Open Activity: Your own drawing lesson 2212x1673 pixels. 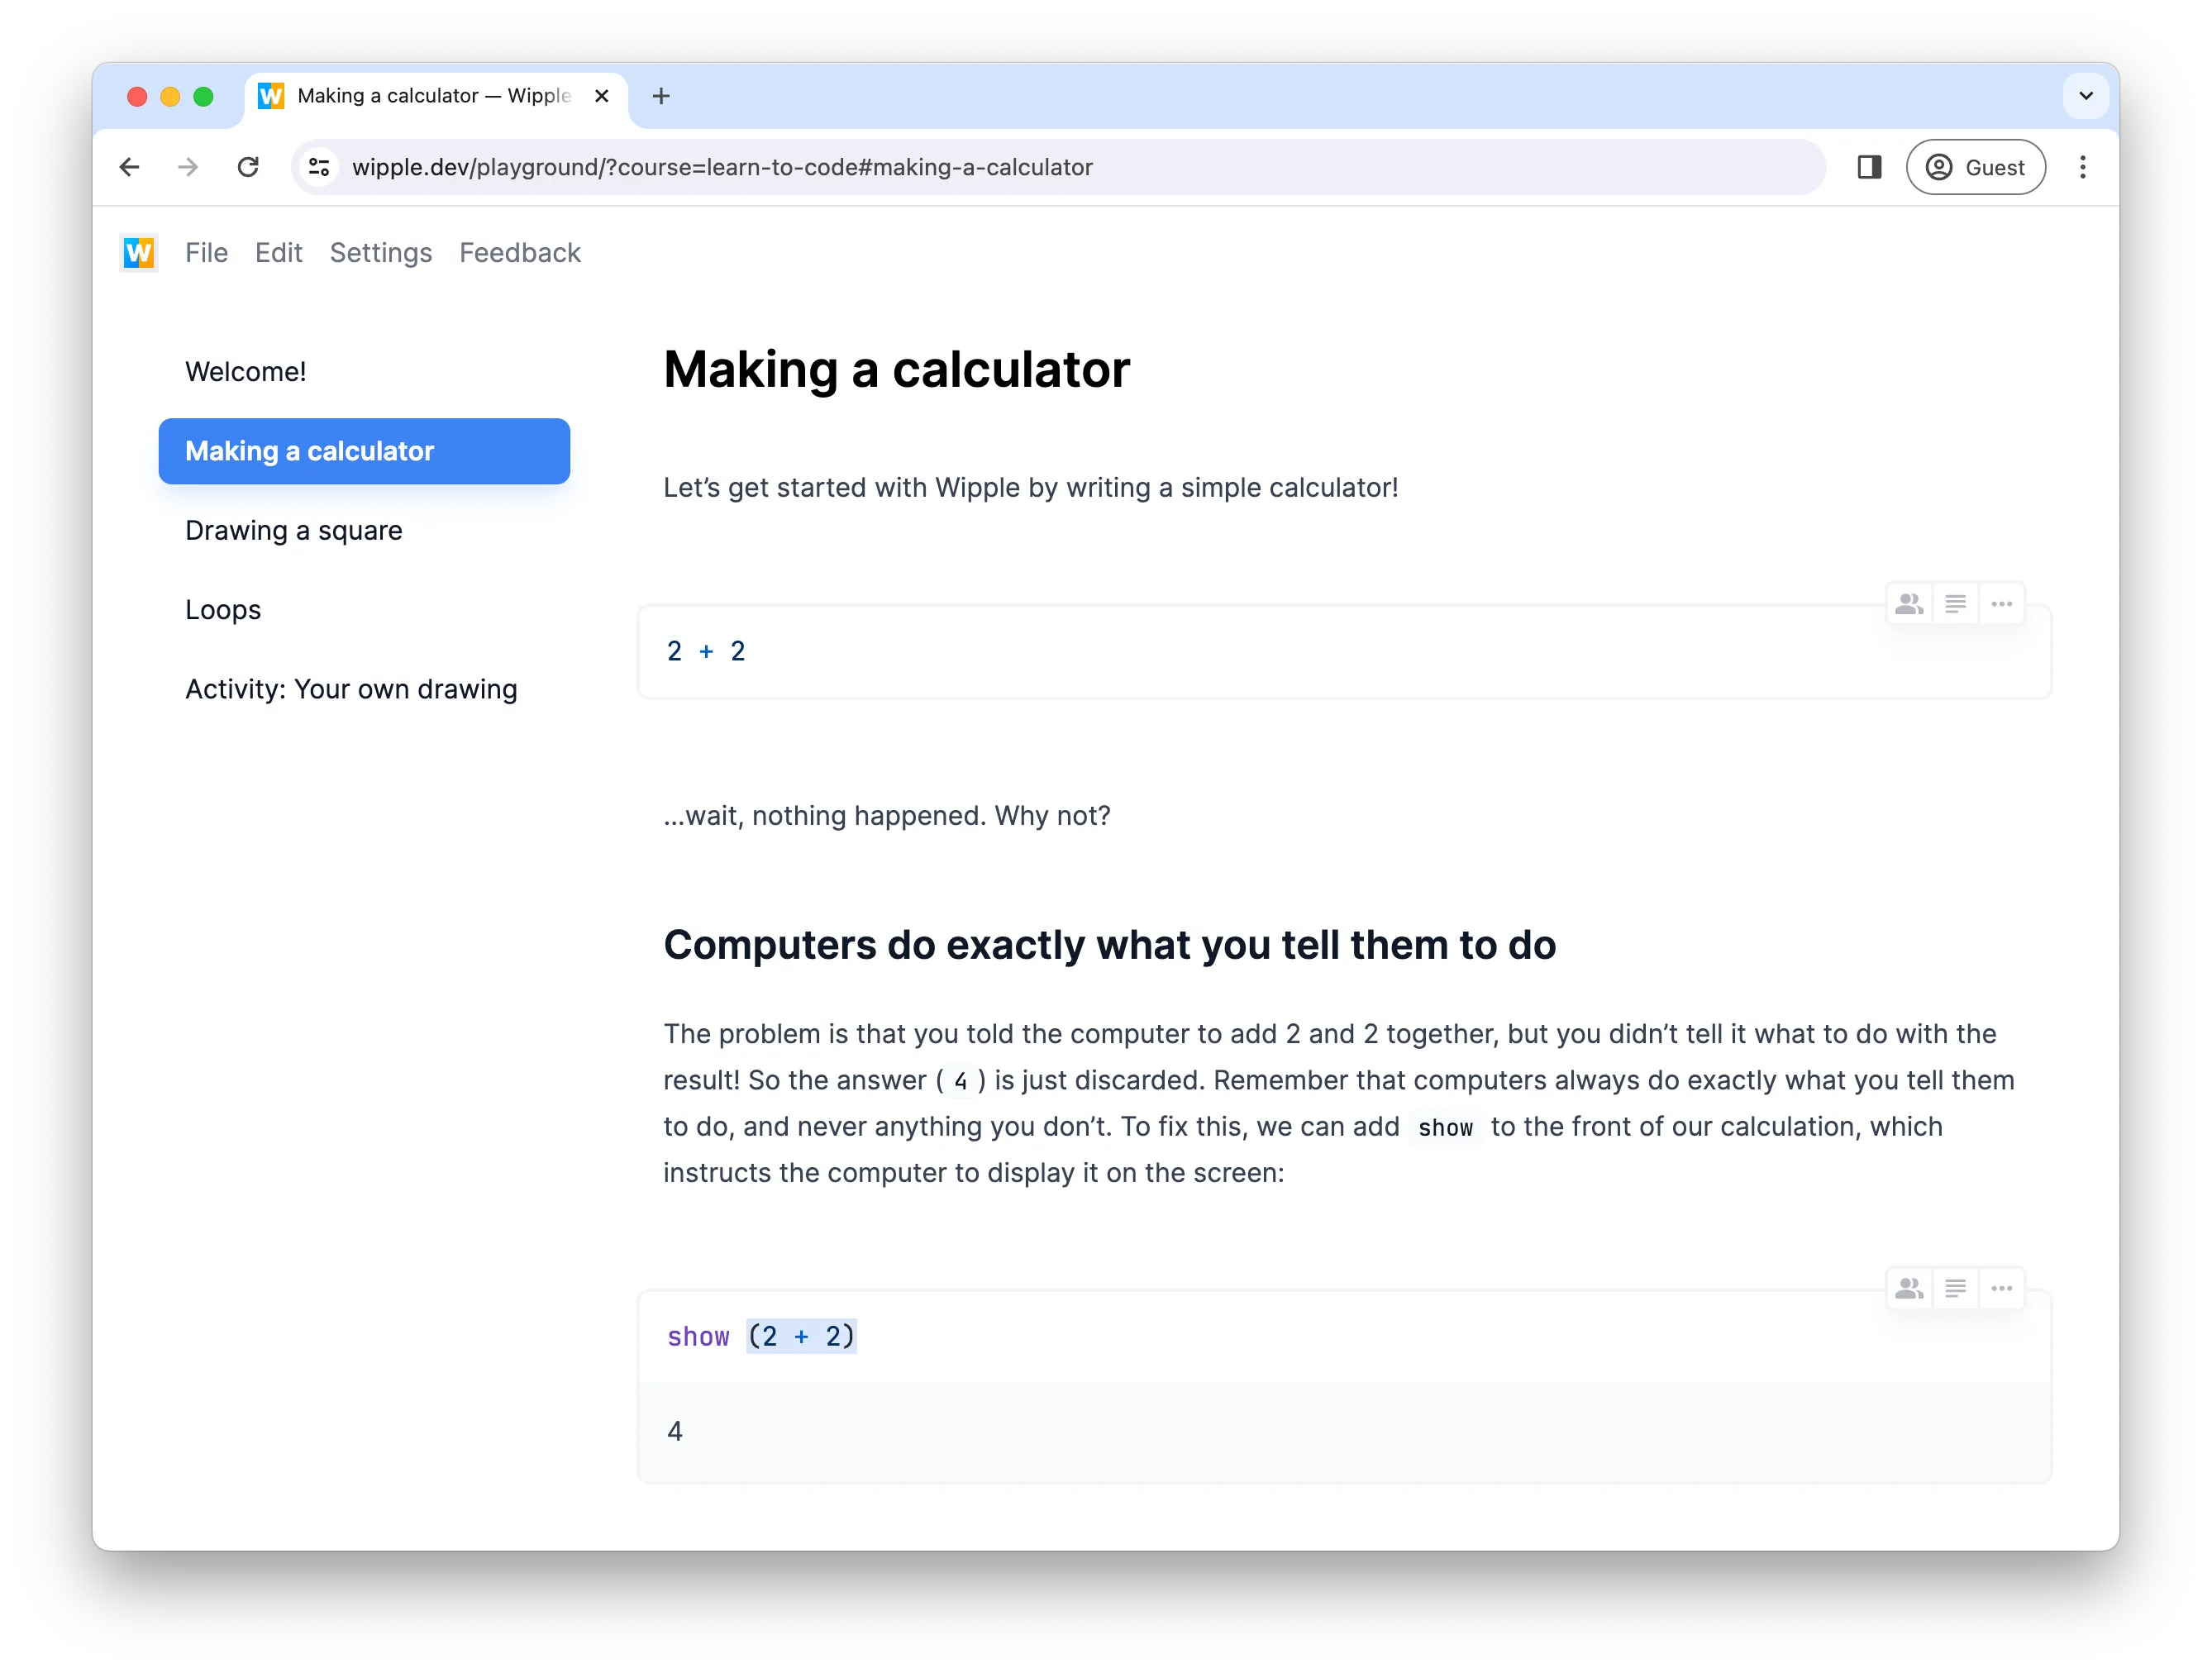[x=351, y=689]
